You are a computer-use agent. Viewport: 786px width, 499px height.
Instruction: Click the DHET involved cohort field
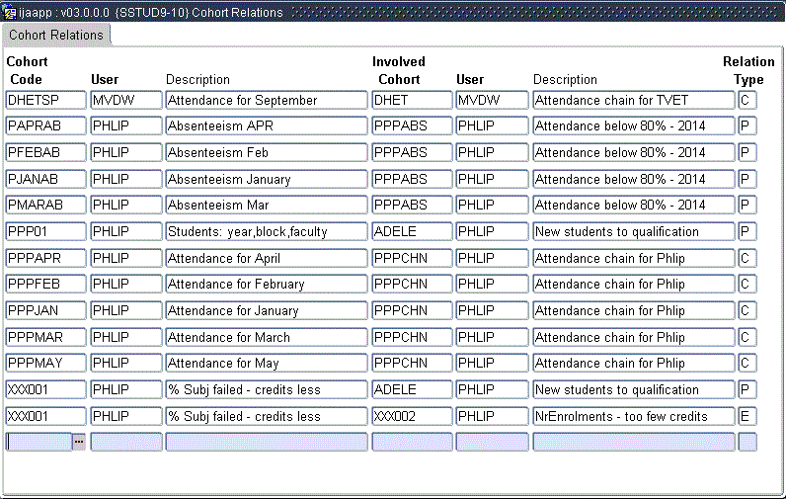coord(412,100)
